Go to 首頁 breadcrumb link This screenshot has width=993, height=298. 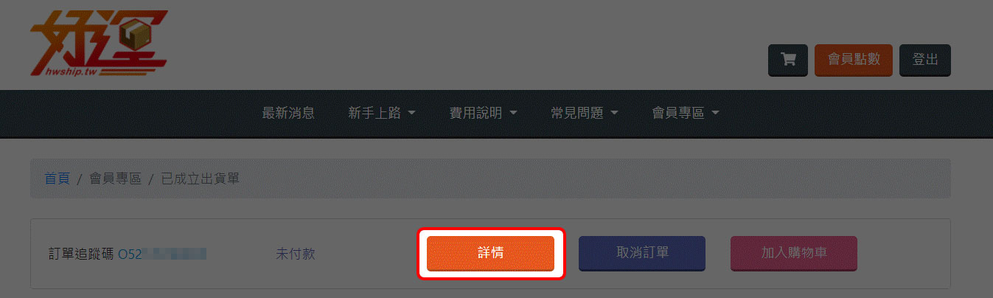click(x=57, y=179)
